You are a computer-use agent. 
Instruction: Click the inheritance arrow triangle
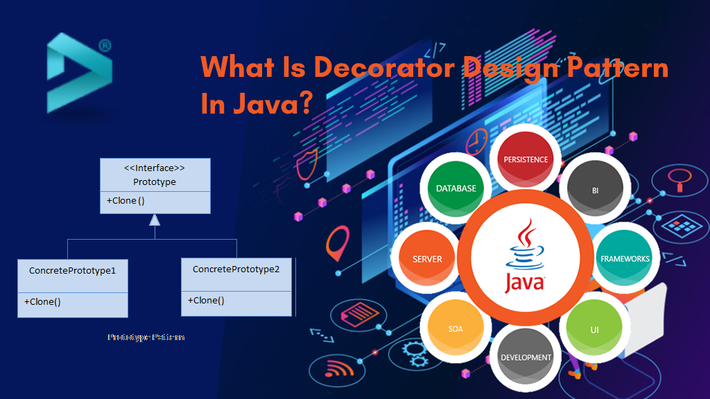coord(155,220)
